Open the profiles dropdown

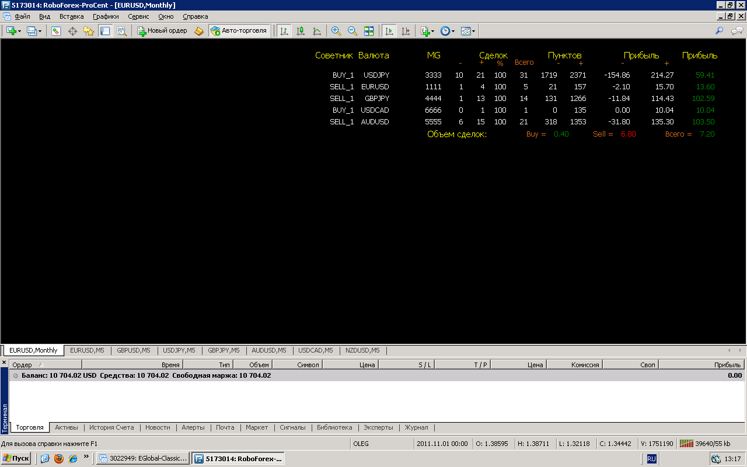pyautogui.click(x=34, y=31)
